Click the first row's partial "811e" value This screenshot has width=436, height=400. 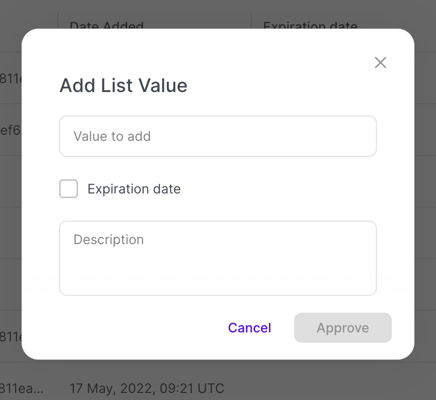[x=10, y=78]
